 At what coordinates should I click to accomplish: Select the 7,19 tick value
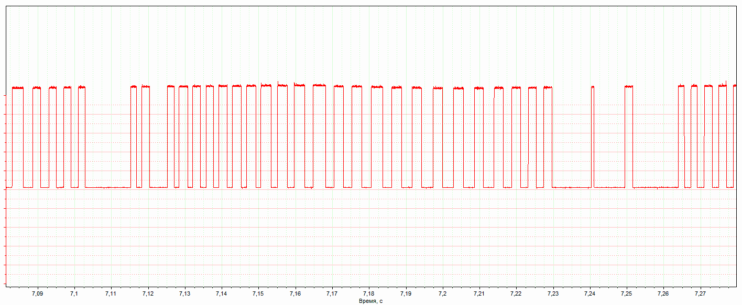(406, 295)
